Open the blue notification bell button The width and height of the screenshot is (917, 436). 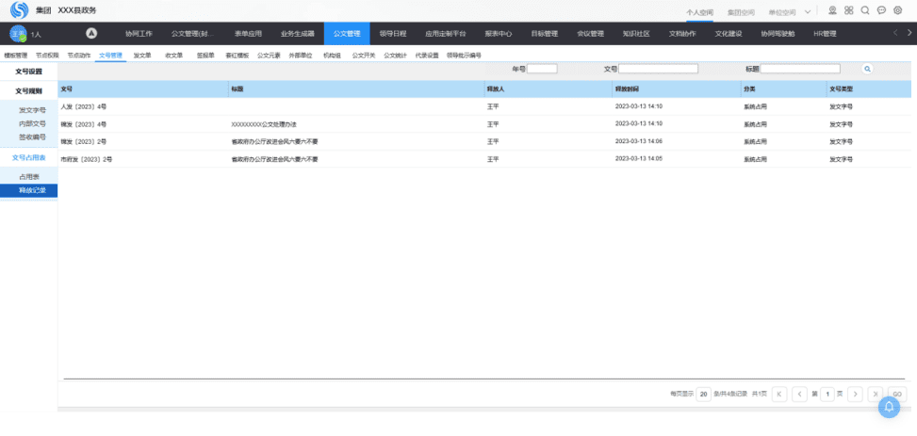pyautogui.click(x=889, y=407)
